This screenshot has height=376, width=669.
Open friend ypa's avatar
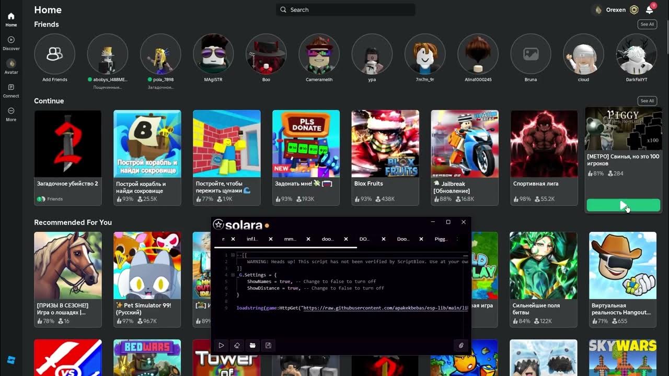[372, 54]
